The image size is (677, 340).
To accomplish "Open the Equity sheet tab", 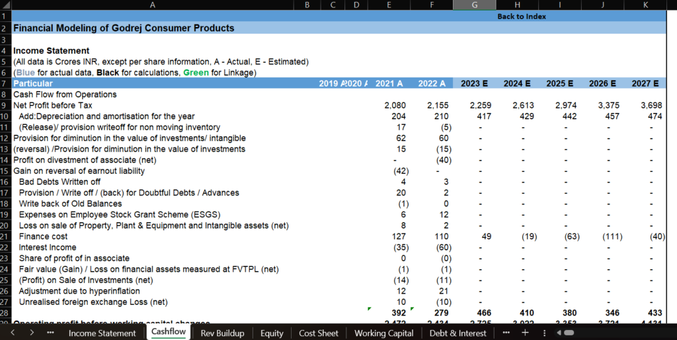I will point(272,333).
